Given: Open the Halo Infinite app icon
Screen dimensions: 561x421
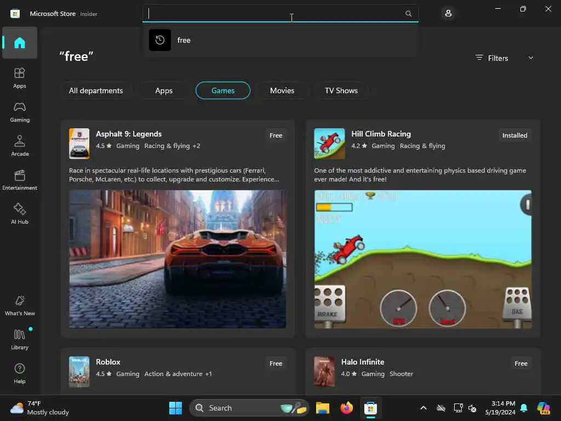Looking at the screenshot, I should 324,372.
